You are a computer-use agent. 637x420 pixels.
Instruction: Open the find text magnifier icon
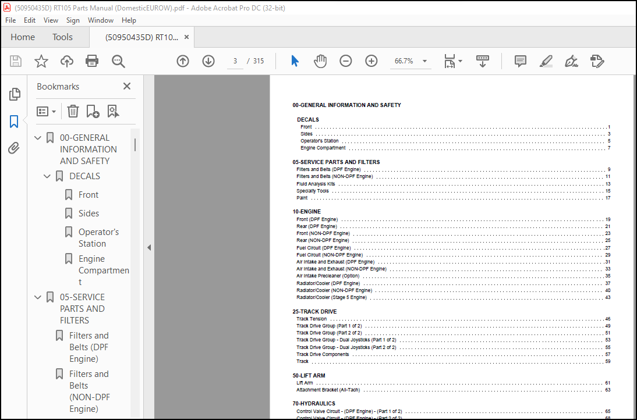[118, 61]
